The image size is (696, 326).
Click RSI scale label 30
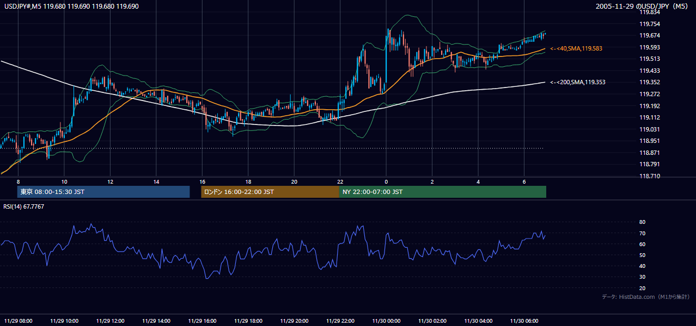coord(642,277)
